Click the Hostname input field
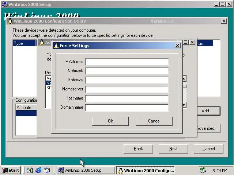The width and height of the screenshot is (234, 175). pos(127,98)
